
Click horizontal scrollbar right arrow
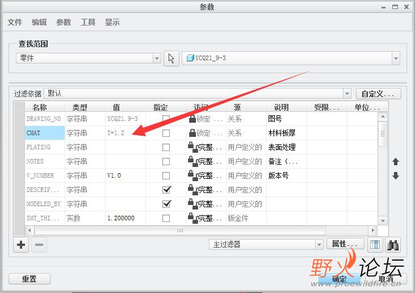[x=373, y=231]
